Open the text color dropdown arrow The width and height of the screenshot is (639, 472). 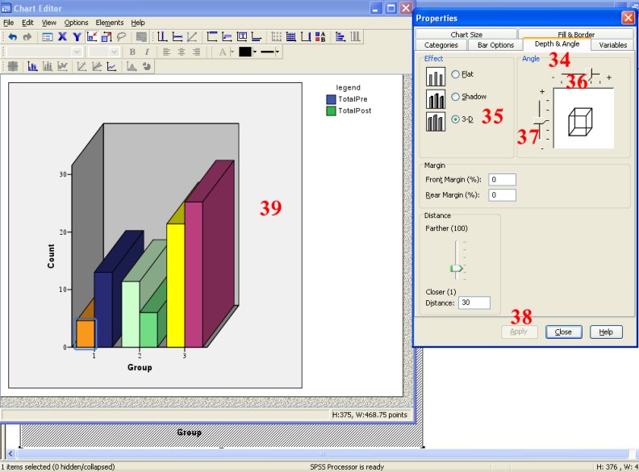pos(232,52)
